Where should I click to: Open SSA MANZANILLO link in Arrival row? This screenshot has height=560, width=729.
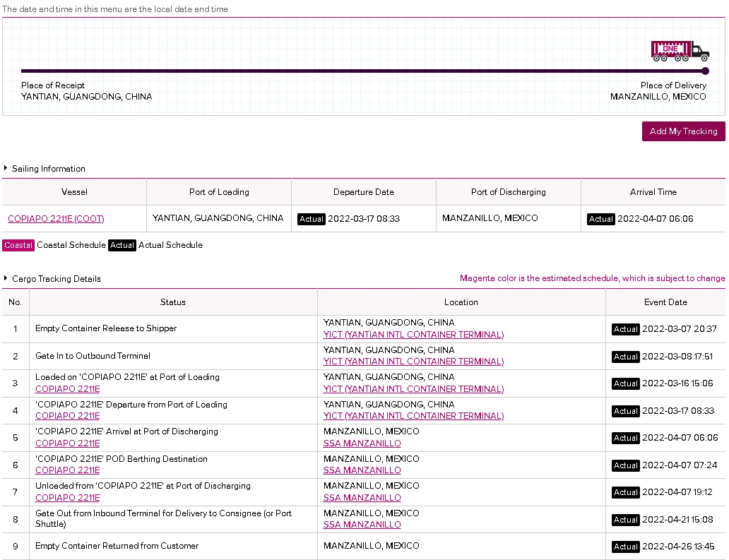[362, 443]
